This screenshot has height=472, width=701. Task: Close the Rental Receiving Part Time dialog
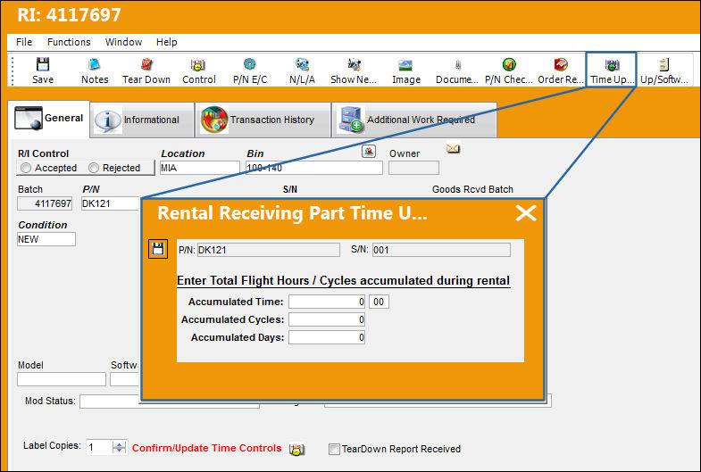[526, 213]
